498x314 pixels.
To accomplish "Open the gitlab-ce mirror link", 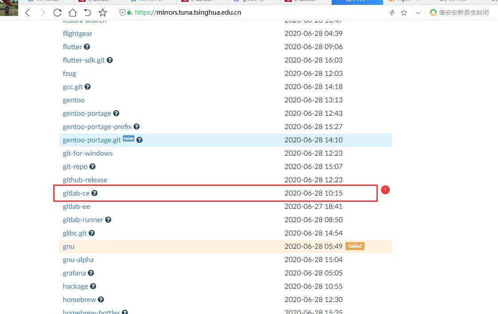I will pyautogui.click(x=76, y=193).
